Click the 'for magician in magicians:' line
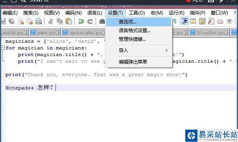This screenshot has height=142, width=238. pyautogui.click(x=46, y=48)
